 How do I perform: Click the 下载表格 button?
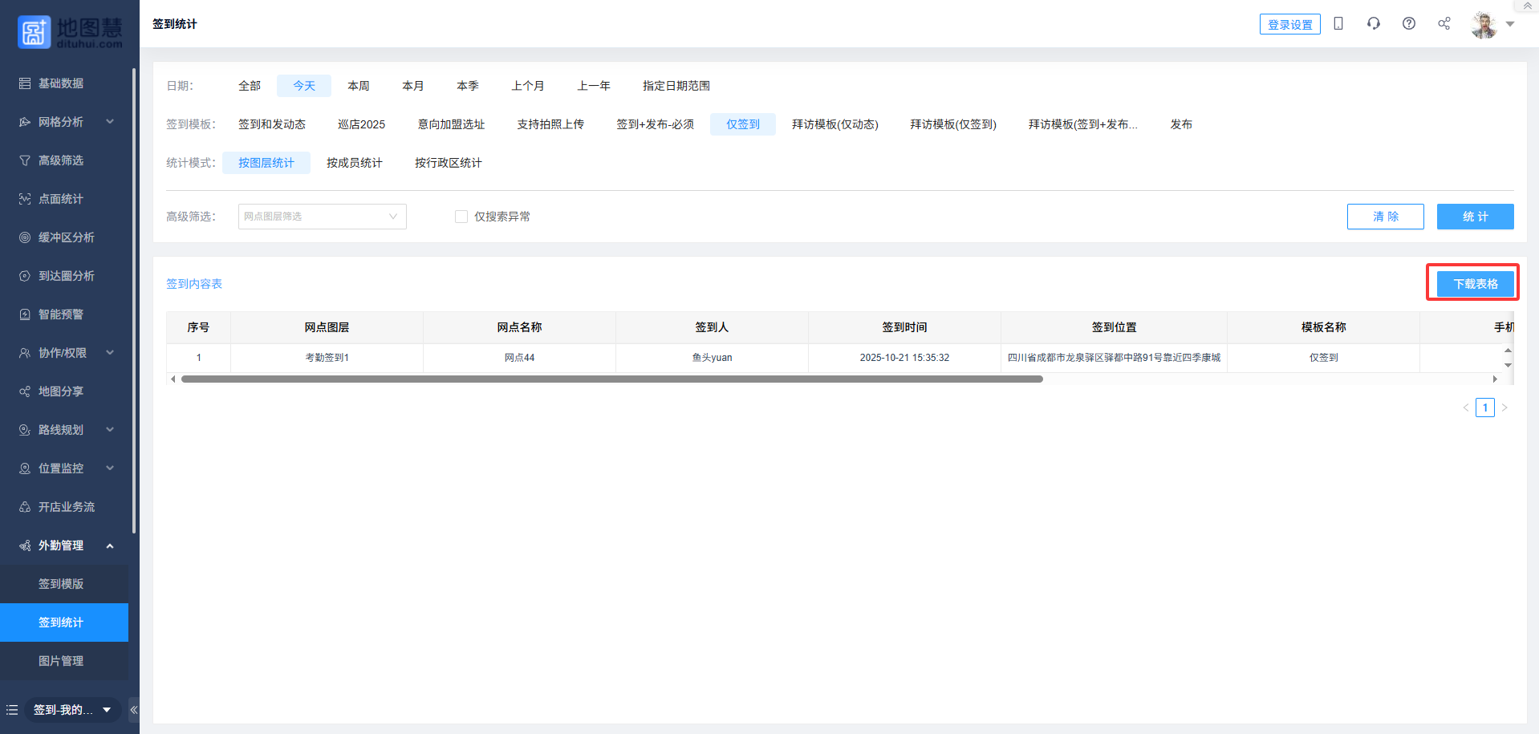[x=1475, y=284]
